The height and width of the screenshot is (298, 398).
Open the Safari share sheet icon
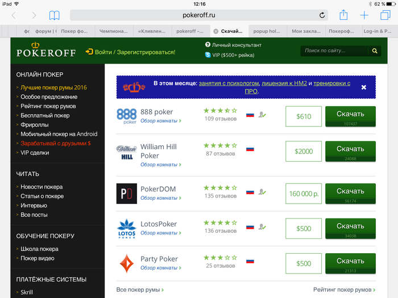click(343, 15)
